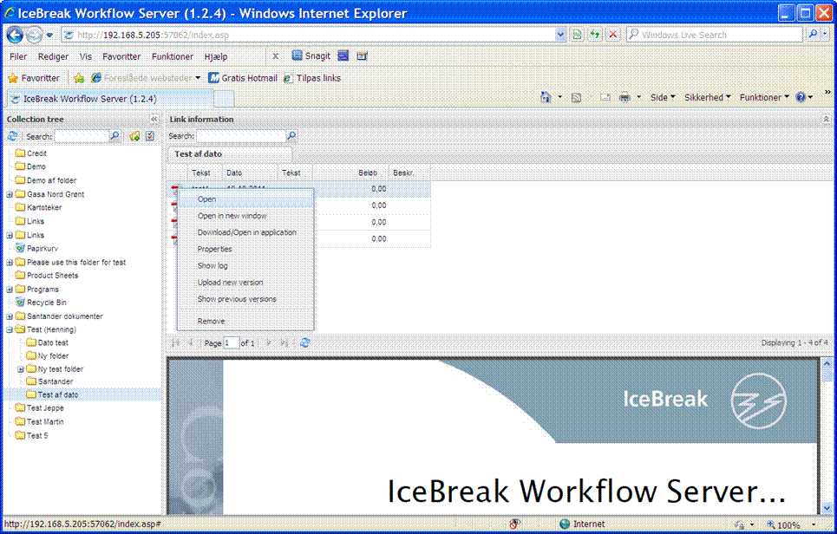Screen dimensions: 837x534
Task: Click the read mail envelope icon
Action: click(x=605, y=98)
